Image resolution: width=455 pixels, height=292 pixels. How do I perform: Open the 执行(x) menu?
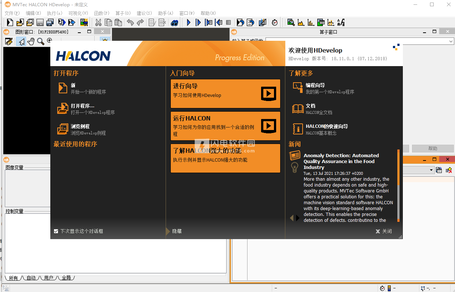coord(55,13)
